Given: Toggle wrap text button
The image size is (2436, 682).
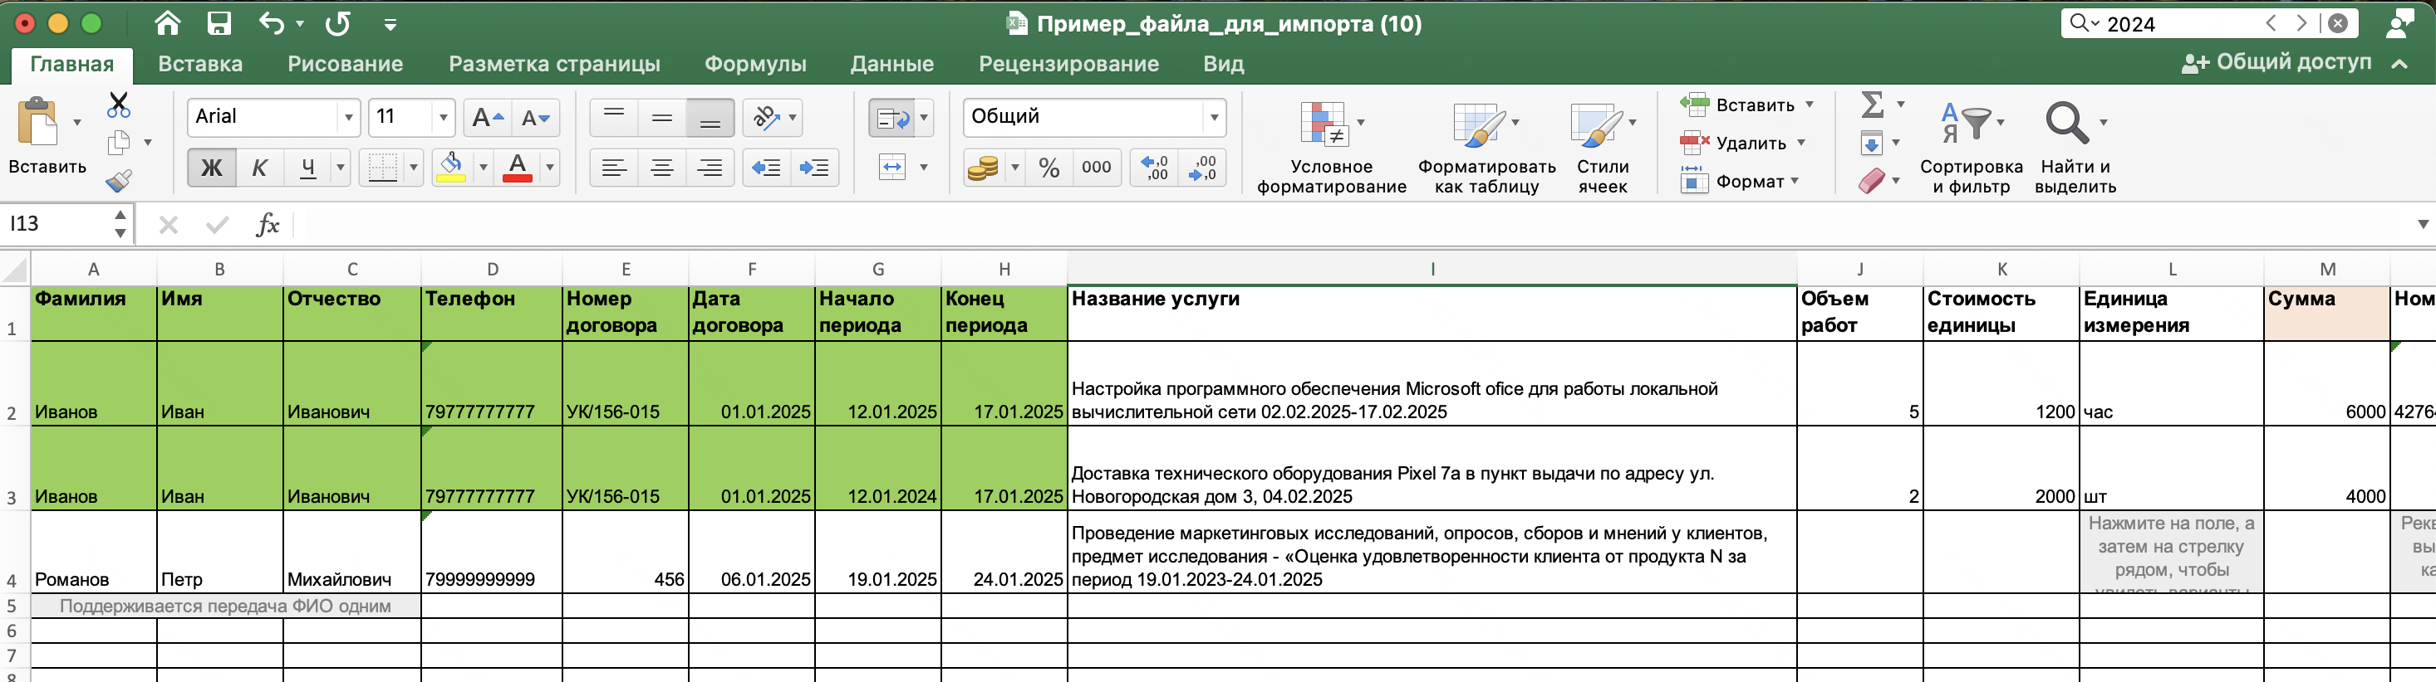Looking at the screenshot, I should coord(891,118).
